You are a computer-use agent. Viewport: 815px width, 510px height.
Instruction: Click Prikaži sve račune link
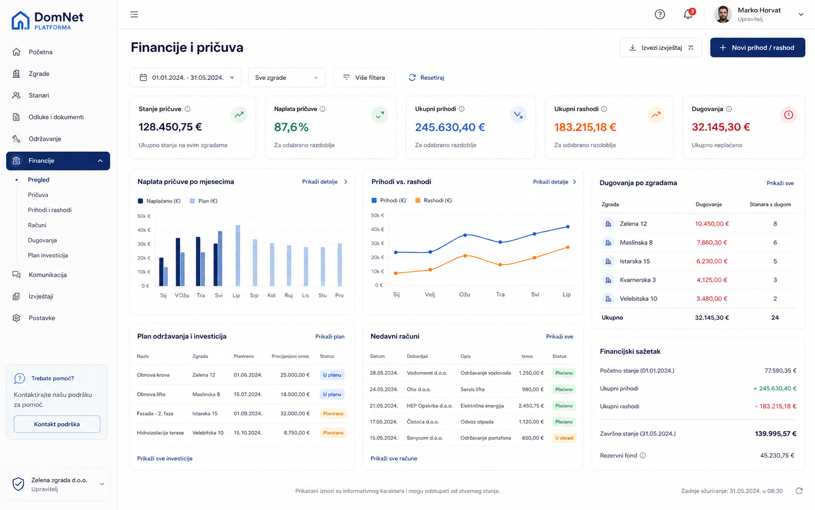click(394, 459)
